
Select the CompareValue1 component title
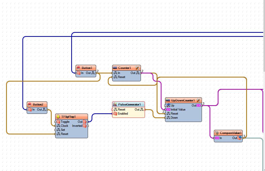click(231, 133)
